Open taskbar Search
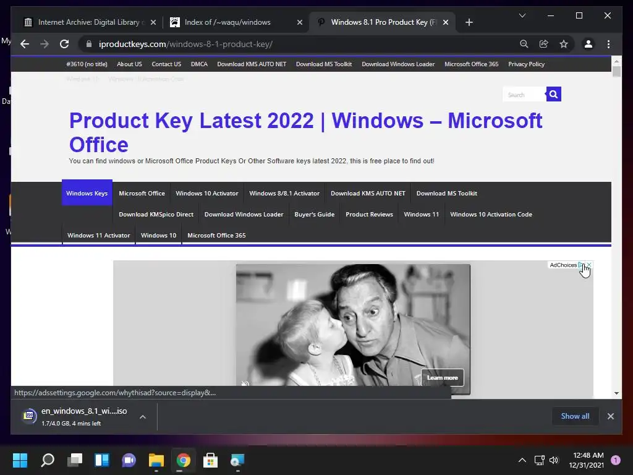The image size is (633, 475). coord(48,460)
